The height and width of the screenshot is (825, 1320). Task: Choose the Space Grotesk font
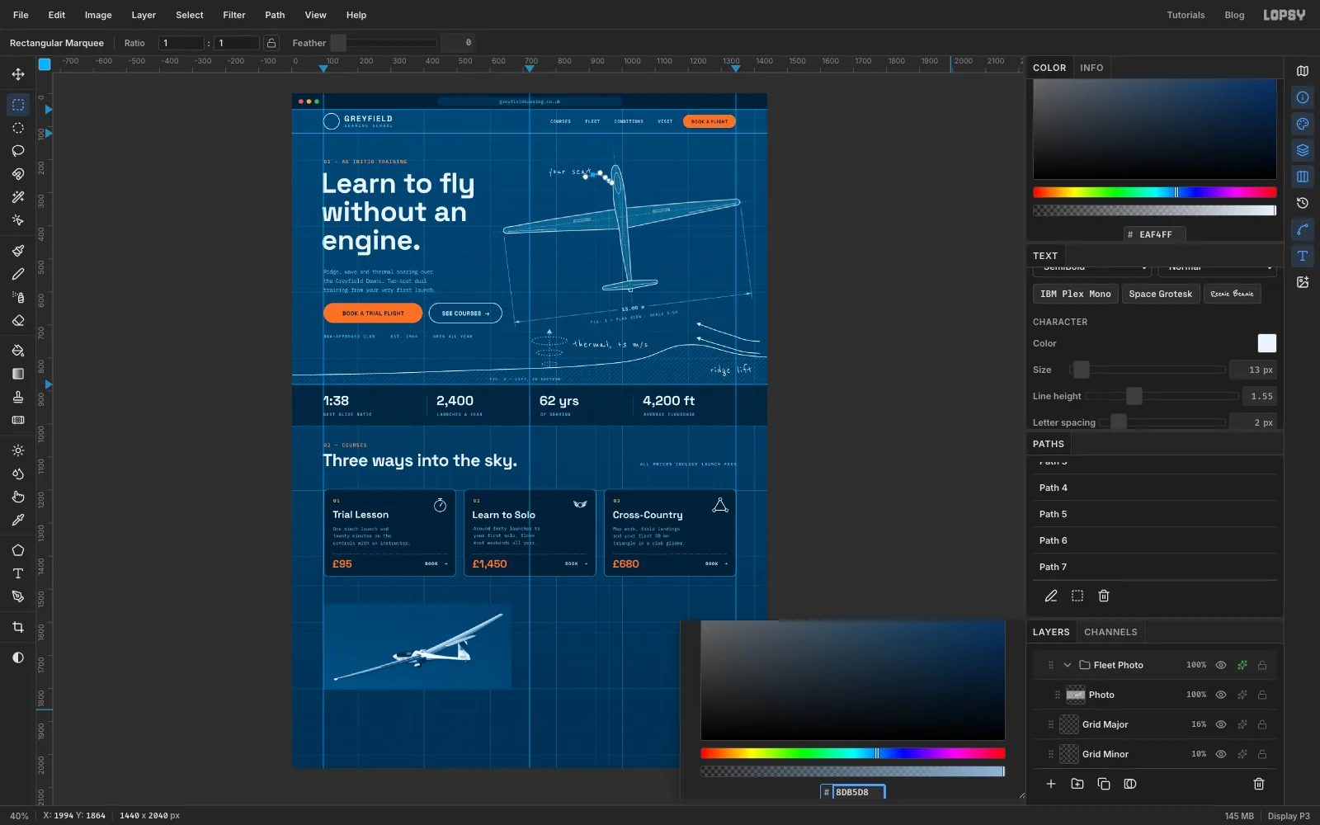tap(1161, 294)
